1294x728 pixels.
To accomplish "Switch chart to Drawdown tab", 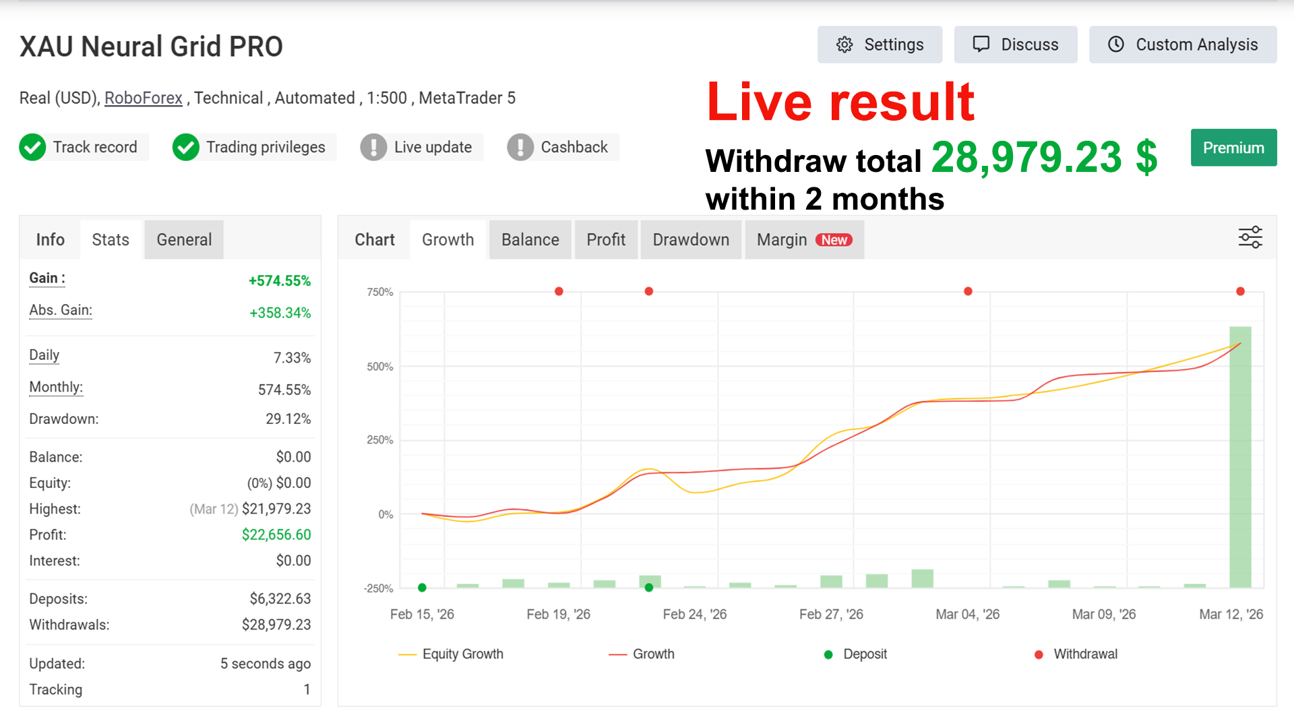I will [x=691, y=240].
